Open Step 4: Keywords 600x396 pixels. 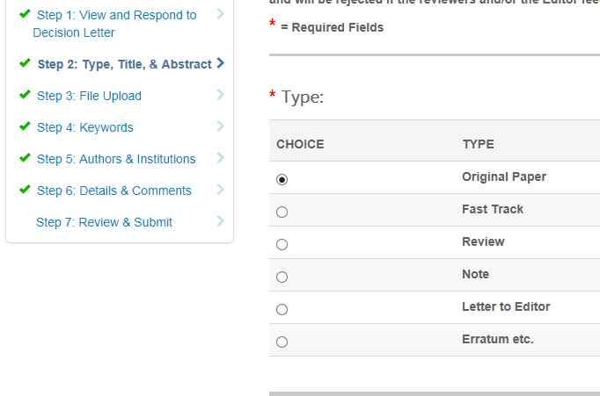point(85,127)
